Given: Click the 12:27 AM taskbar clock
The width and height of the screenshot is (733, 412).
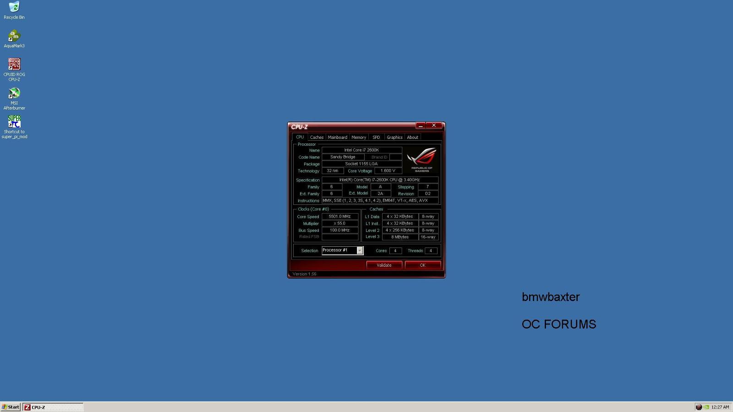Looking at the screenshot, I should (x=720, y=407).
